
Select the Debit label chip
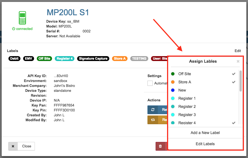14,58
